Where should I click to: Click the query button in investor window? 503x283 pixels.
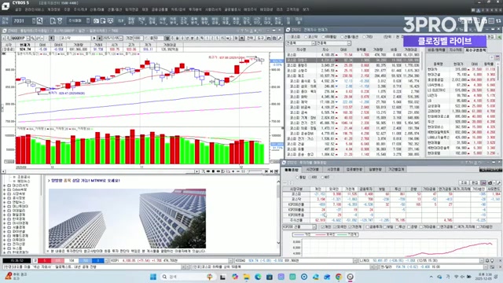pos(464,182)
